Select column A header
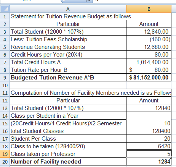The width and height of the screenshot is (176, 167). pos(68,9)
